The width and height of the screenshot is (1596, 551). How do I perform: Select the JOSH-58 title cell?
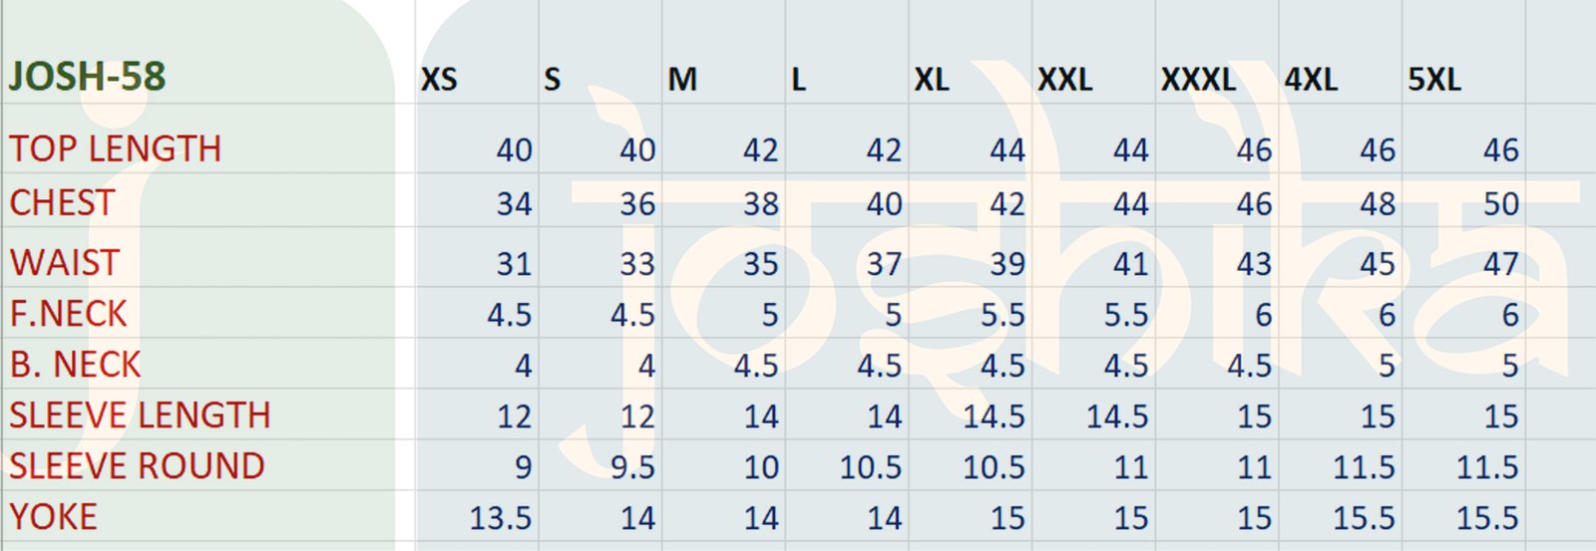tap(88, 77)
